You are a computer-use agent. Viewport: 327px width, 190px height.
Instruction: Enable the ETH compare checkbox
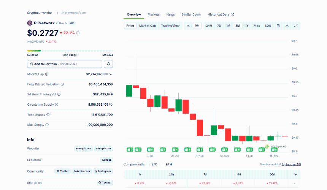[162, 165]
